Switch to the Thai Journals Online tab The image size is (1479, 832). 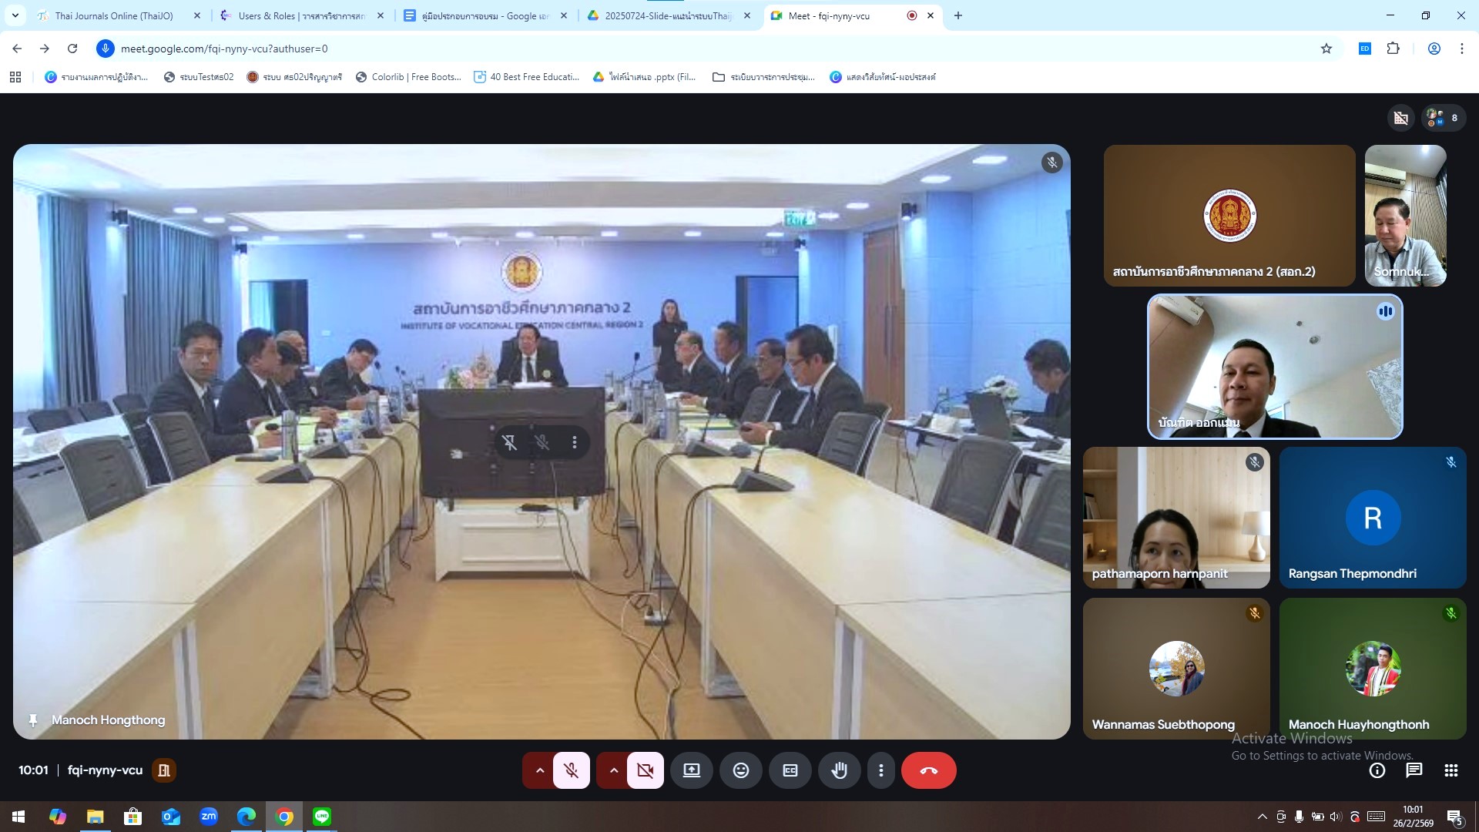pos(114,15)
